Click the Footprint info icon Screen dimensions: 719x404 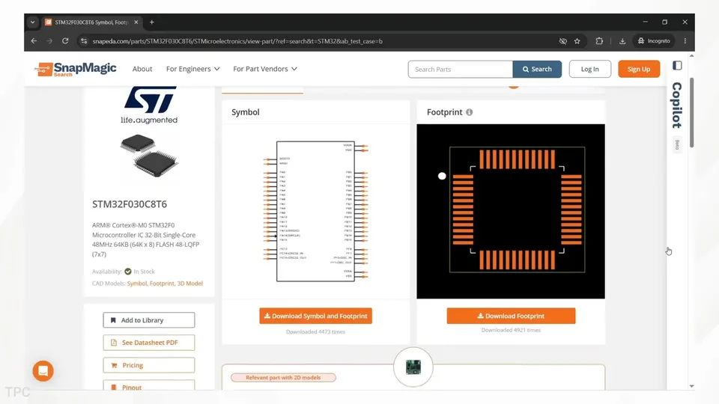(x=469, y=112)
